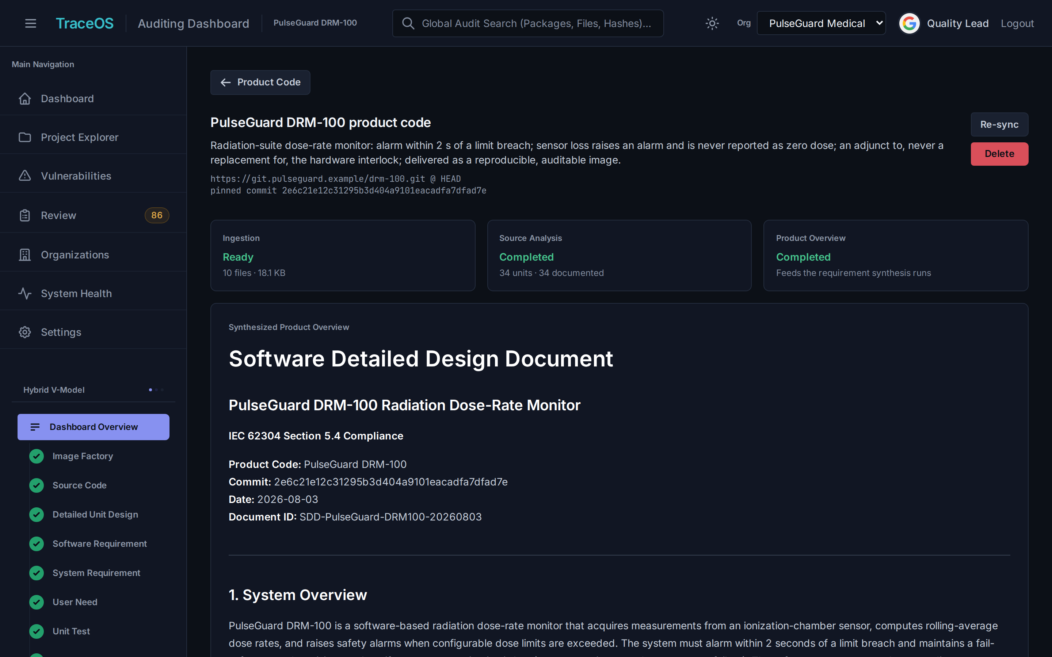Image resolution: width=1052 pixels, height=657 pixels.
Task: Click the Settings gear icon
Action: click(x=25, y=333)
